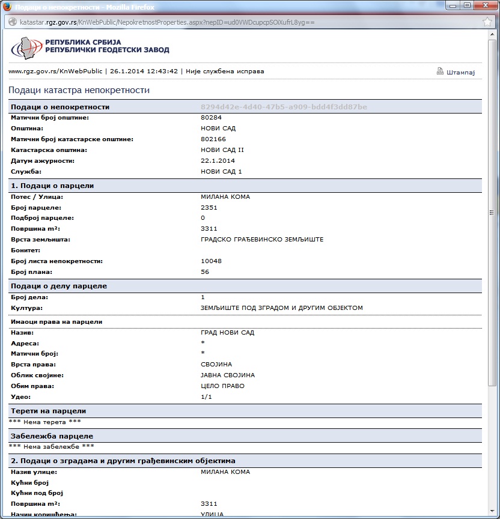The width and height of the screenshot is (500, 519).
Task: Click the globe site identity icon
Action: point(12,22)
